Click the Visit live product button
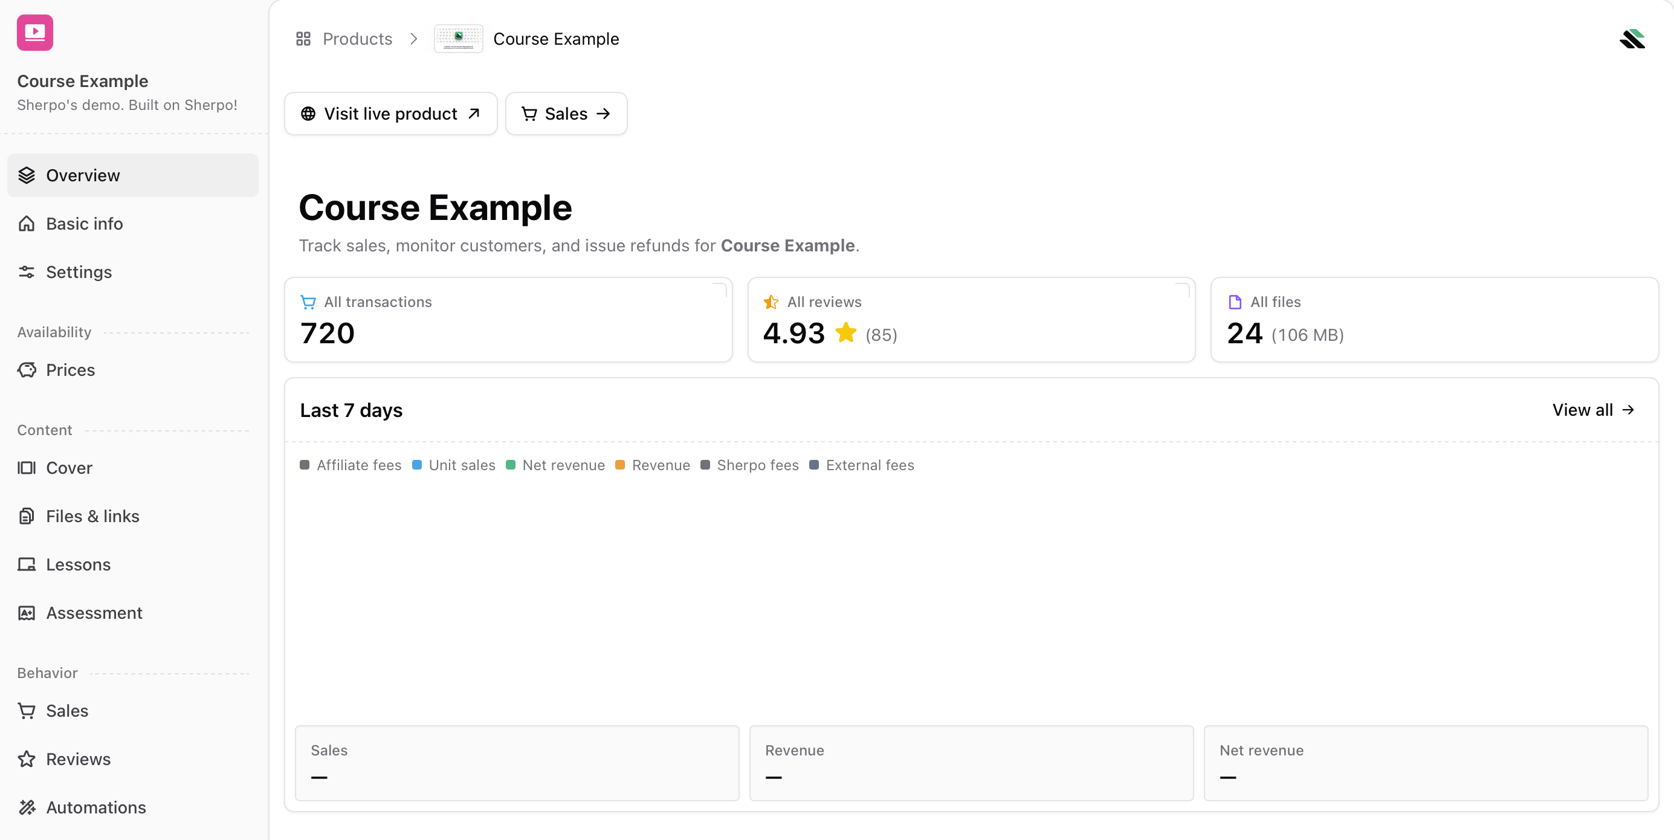The image size is (1674, 840). 390,113
